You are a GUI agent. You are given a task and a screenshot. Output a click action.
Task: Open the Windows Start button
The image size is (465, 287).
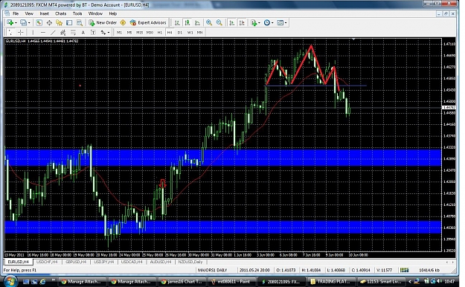[x=10, y=281]
